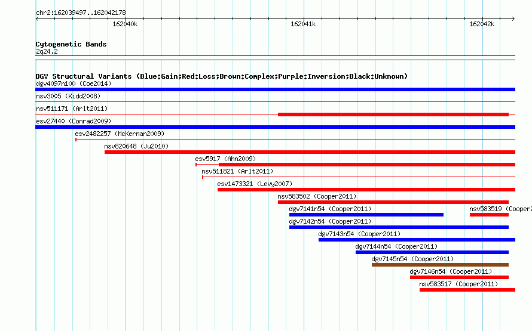532x331 pixels.
Task: Click the Cytogenetic Bands track title
Action: click(71, 44)
